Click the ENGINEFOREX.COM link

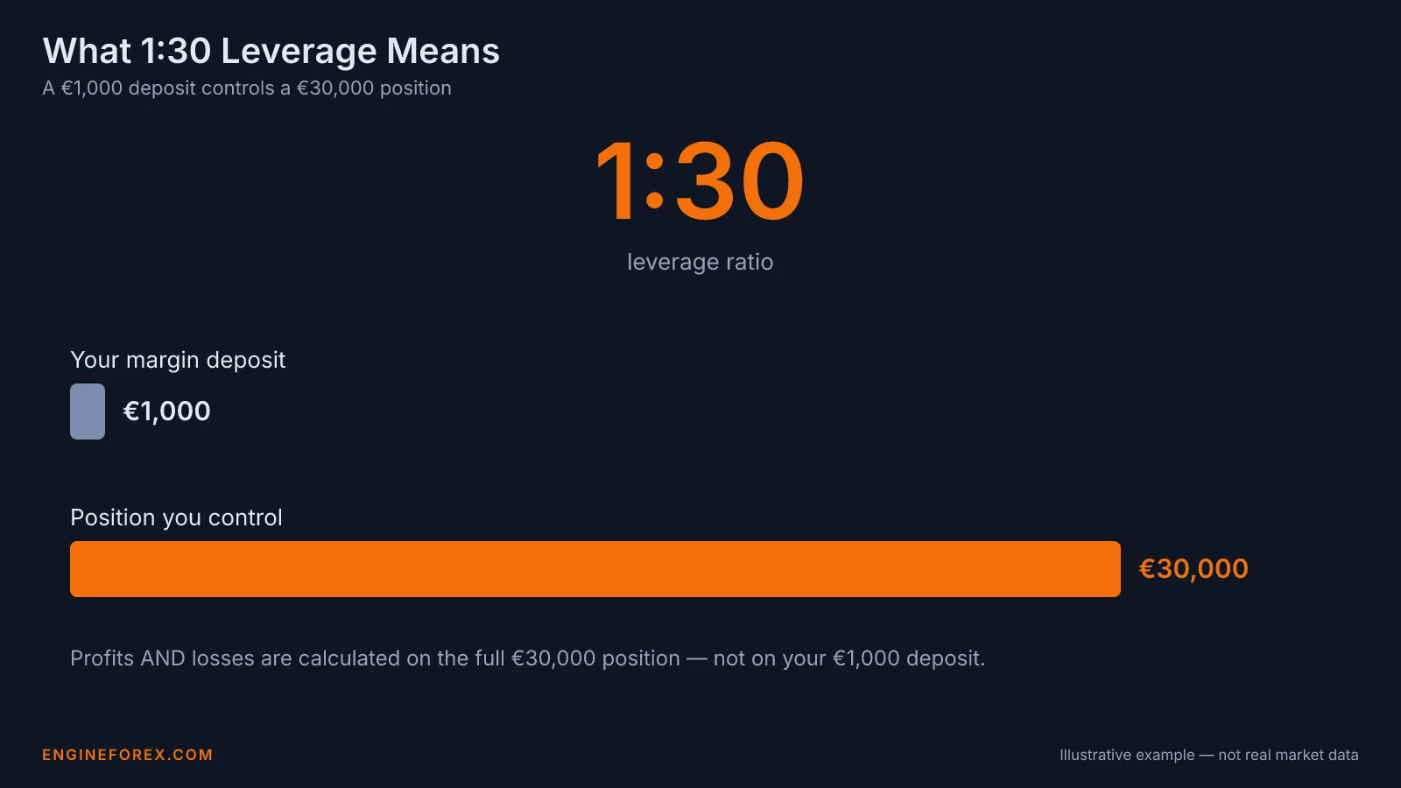128,755
